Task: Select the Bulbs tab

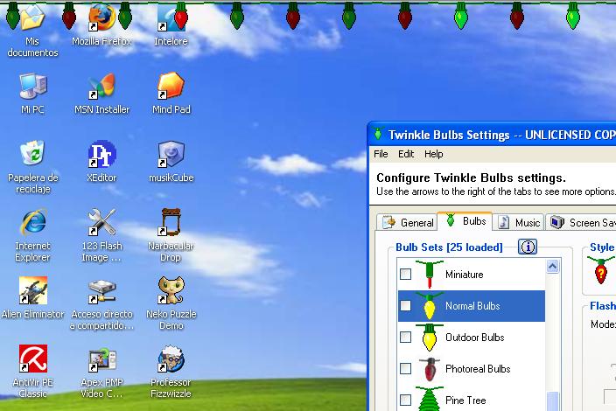Action: (465, 221)
